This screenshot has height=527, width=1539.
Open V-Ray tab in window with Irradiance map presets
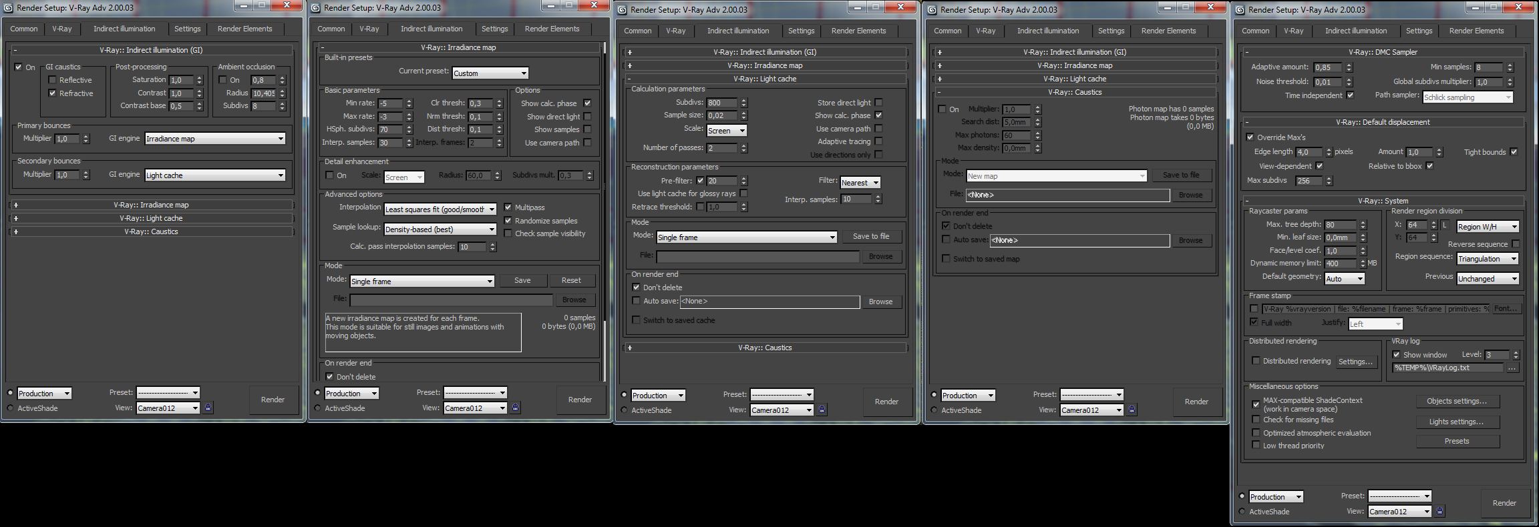369,29
